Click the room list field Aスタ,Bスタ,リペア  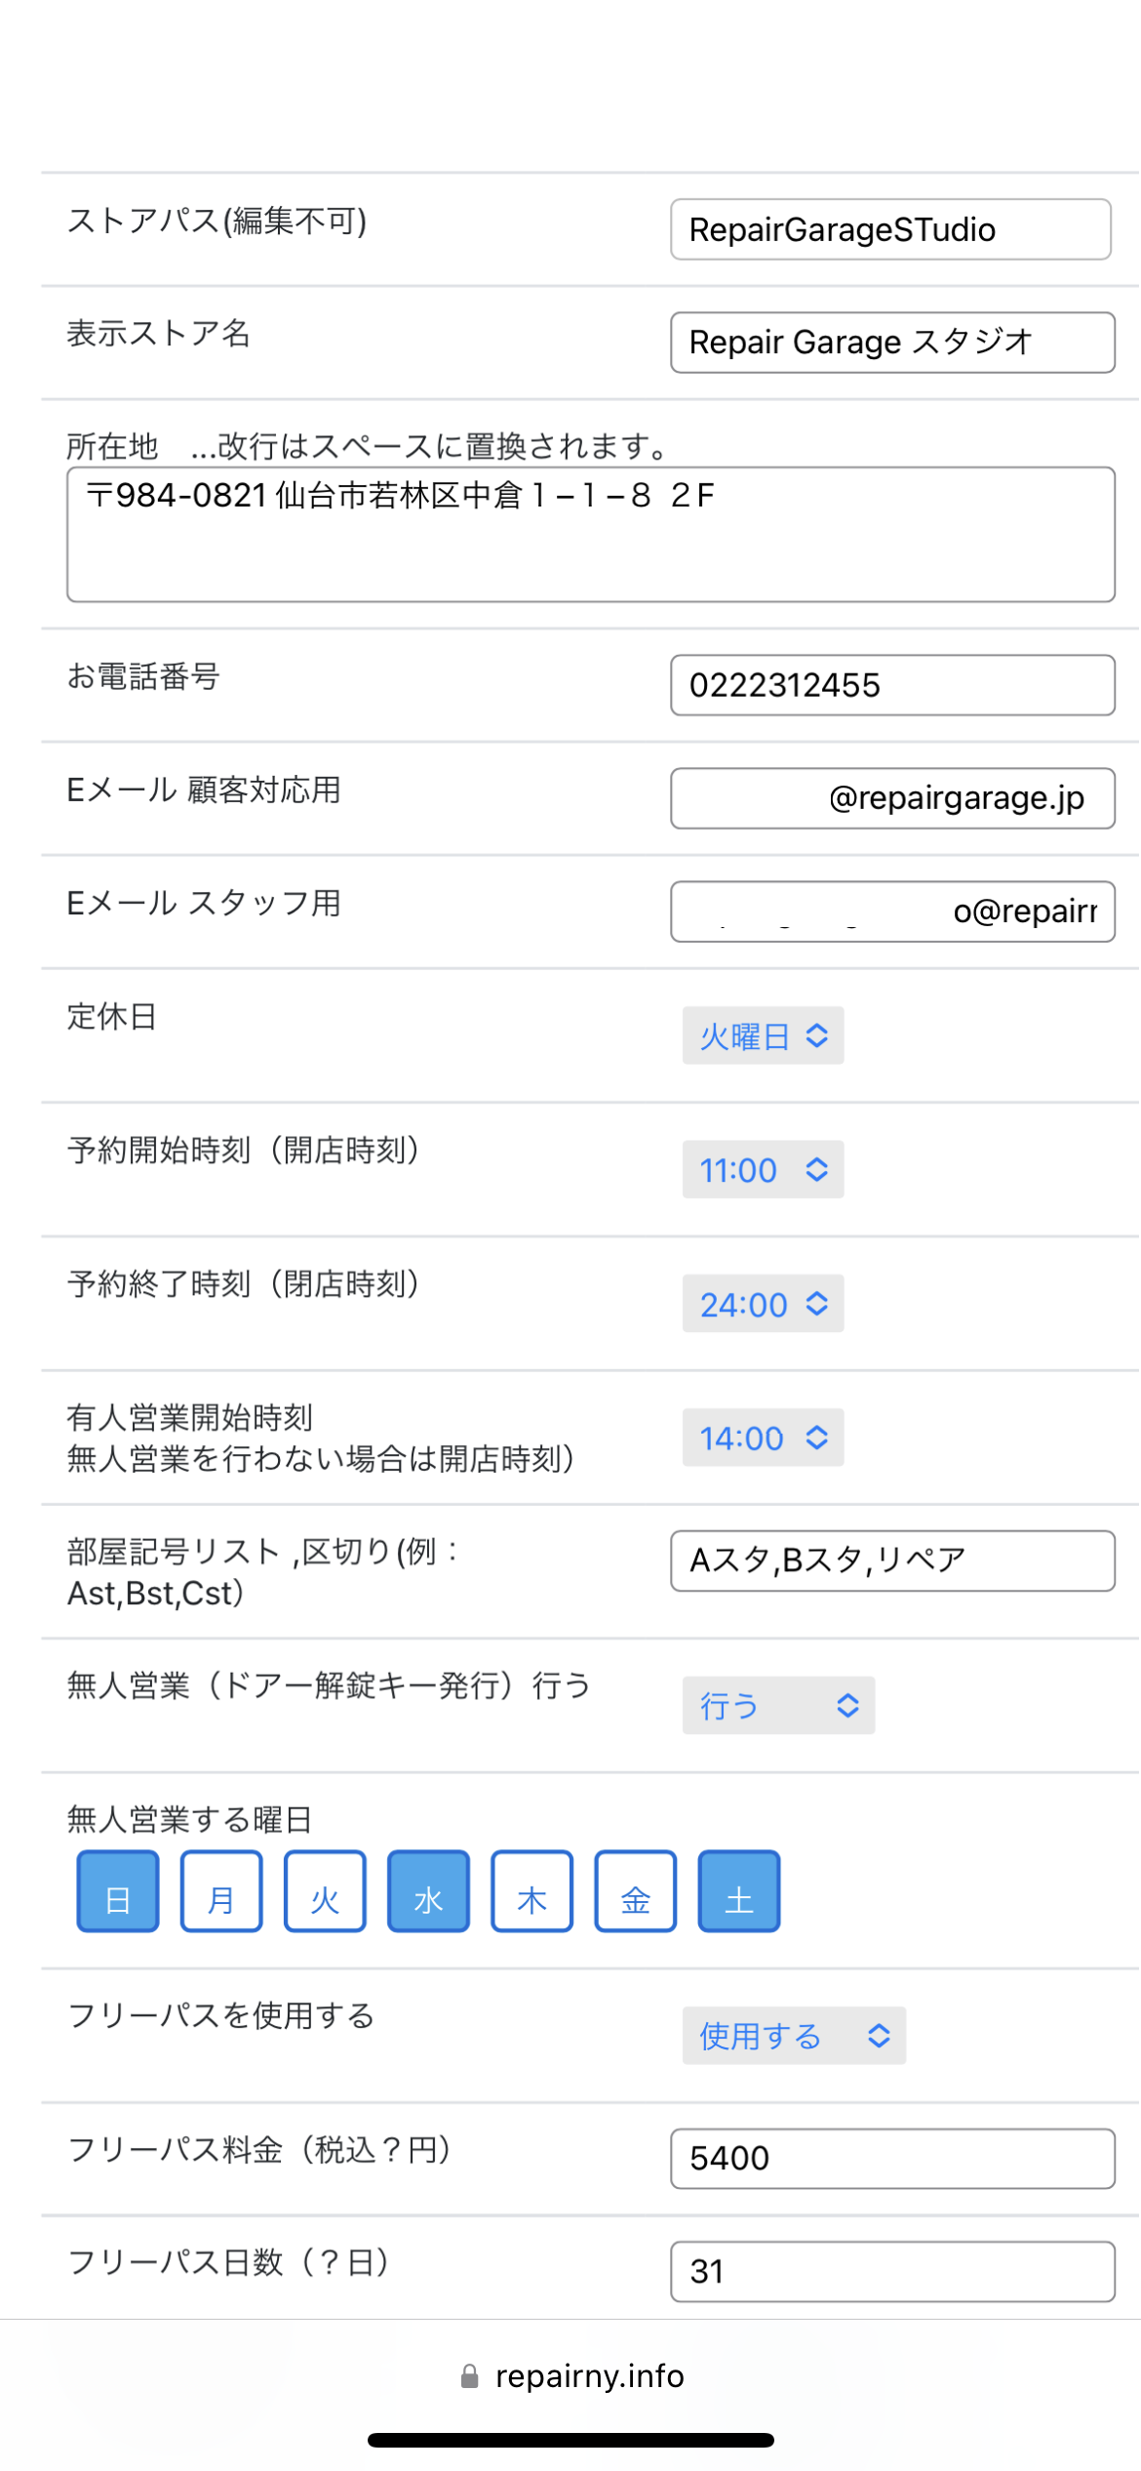click(892, 1560)
